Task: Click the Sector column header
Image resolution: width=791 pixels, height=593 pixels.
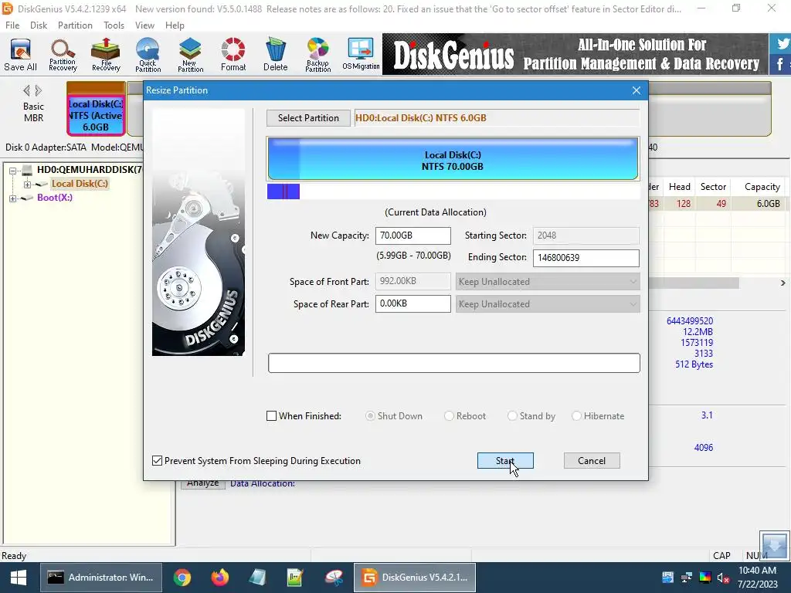Action: click(713, 187)
